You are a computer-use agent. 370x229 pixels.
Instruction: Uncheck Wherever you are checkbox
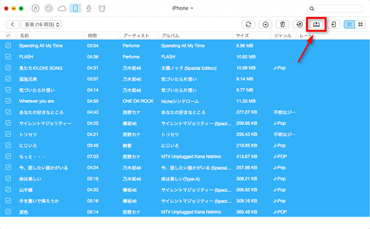(8, 101)
